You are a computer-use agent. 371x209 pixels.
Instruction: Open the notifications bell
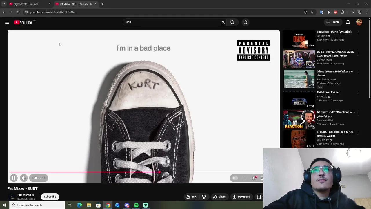point(348,22)
